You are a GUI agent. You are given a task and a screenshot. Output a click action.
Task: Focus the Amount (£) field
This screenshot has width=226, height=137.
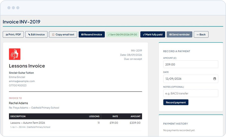[x=191, y=64]
